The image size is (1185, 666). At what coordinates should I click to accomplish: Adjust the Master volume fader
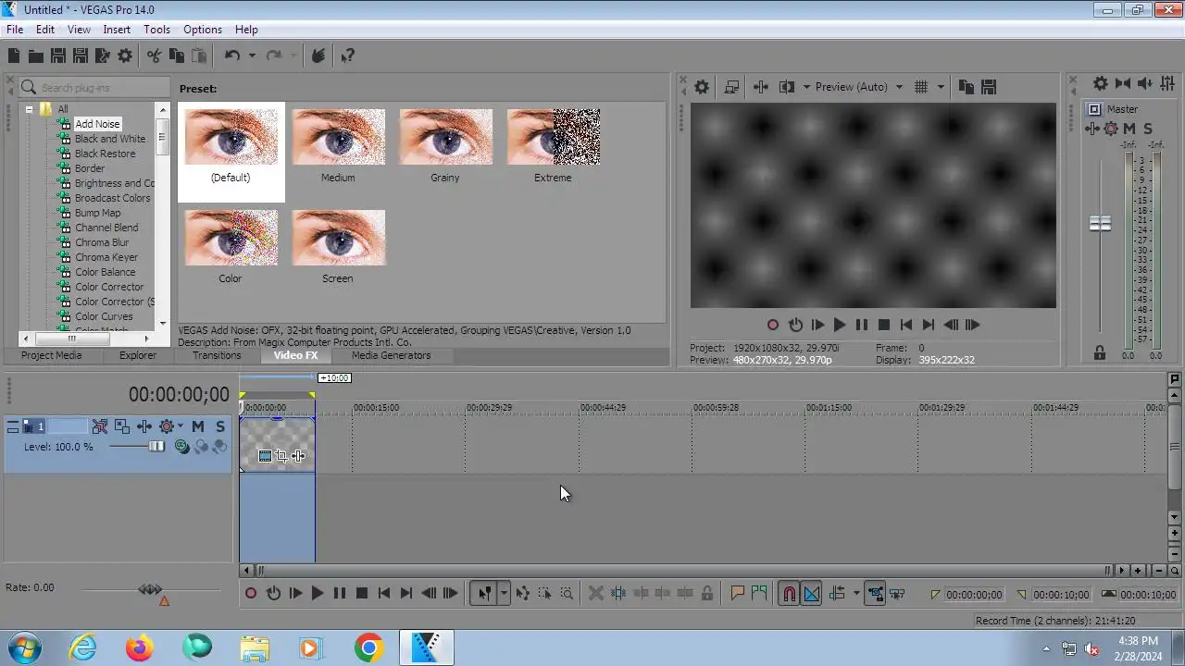[x=1100, y=224]
